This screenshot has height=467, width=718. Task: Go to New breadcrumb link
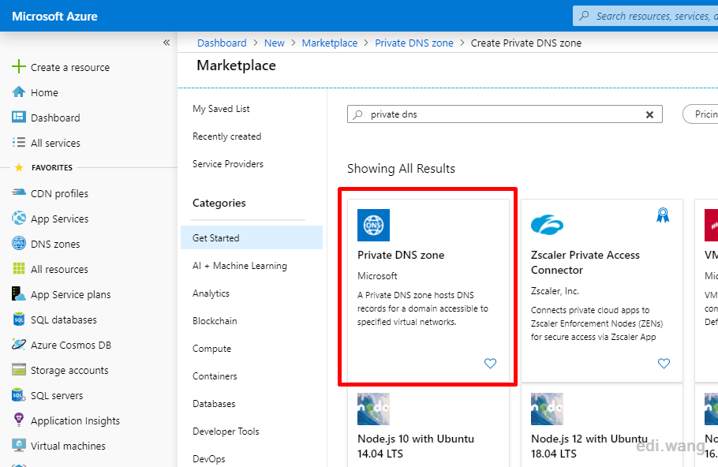tap(275, 43)
